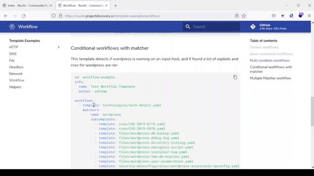Select the Workflow - Nuclei tab
Screen dimensions: 314x176
pos(83,5)
